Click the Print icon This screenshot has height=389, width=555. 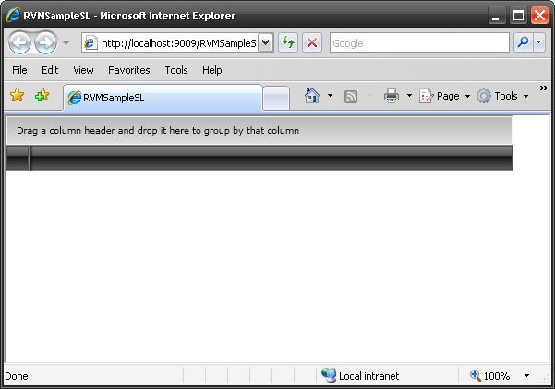pyautogui.click(x=391, y=96)
